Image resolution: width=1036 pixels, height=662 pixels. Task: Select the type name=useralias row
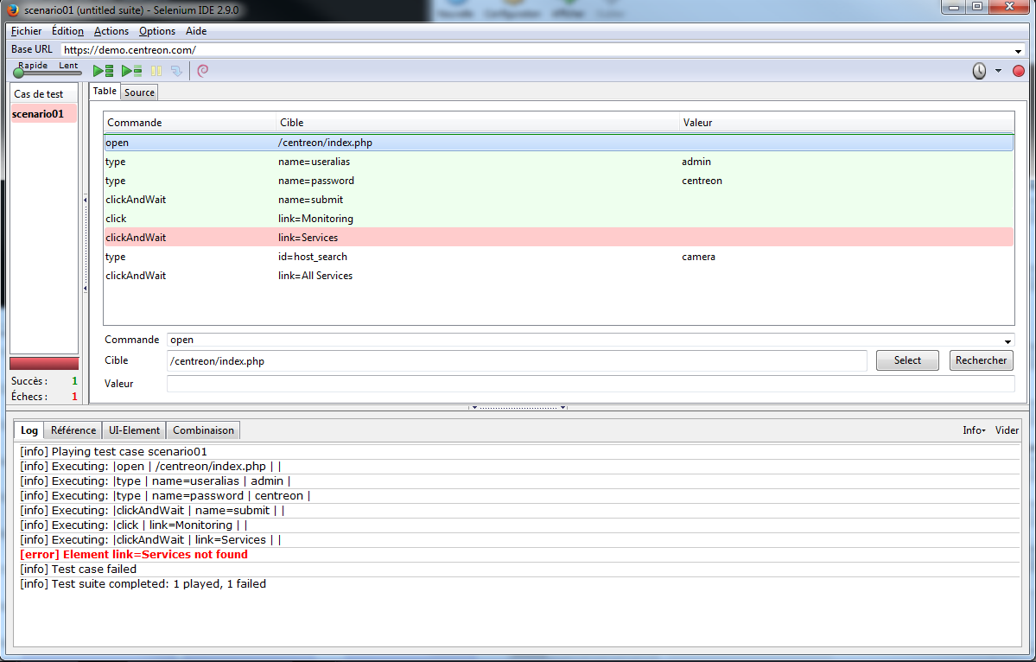(x=558, y=162)
